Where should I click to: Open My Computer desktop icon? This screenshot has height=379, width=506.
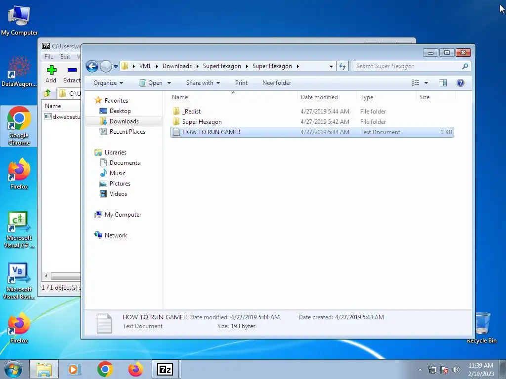19,20
